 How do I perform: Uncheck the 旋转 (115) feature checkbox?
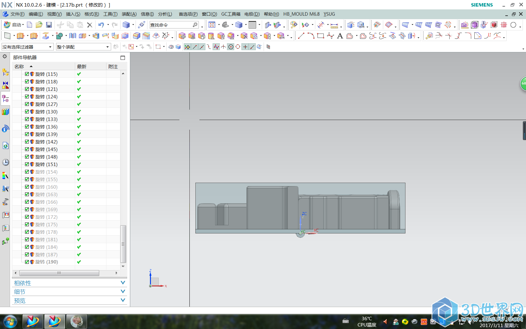(27, 74)
